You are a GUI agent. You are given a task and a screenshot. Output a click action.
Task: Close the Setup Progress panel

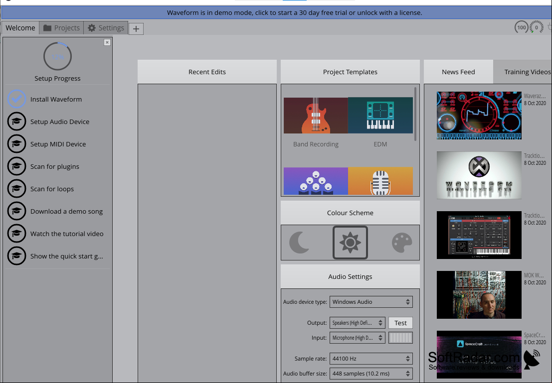107,42
